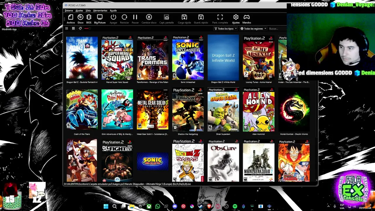The image size is (375, 211).
Task: Select Dragon Ball Z Sagas cover
Action: pos(188,161)
